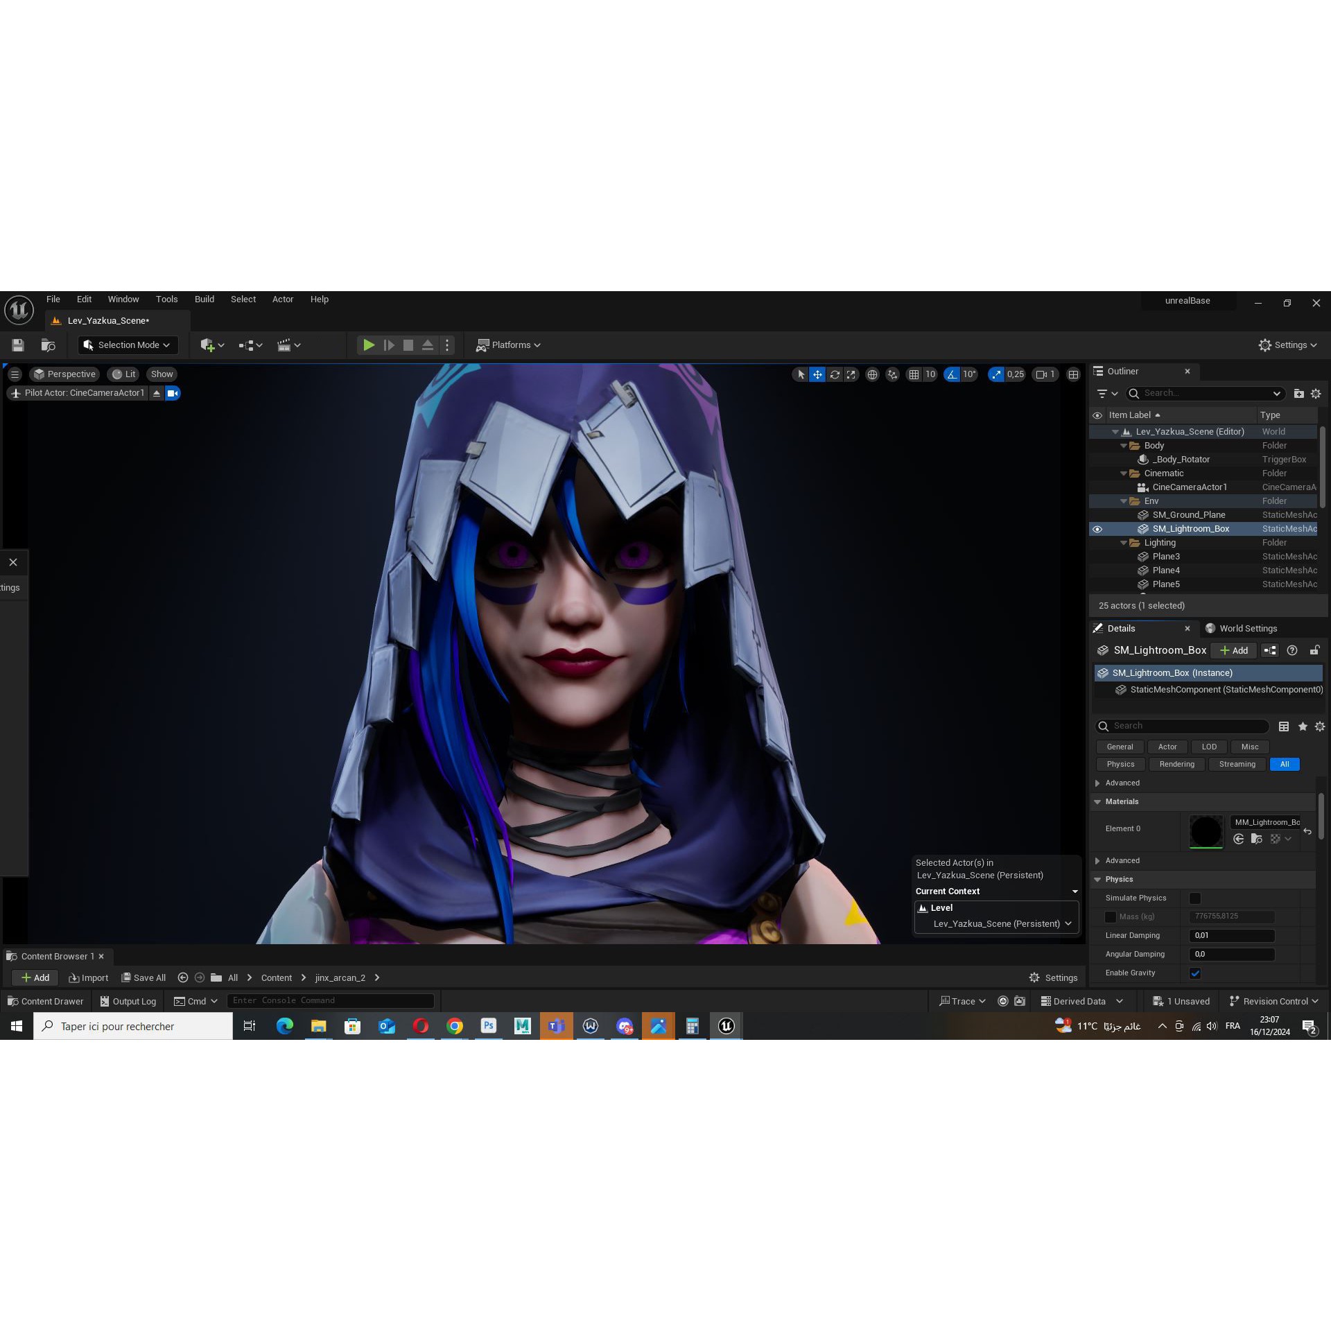Open the Cmd console type dropdown
The width and height of the screenshot is (1331, 1331).
pos(195,1002)
